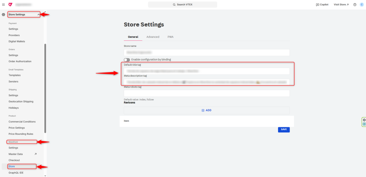Screen dimensions: 366x177
Task: Open the hamburger menu icon
Action: 4,5
